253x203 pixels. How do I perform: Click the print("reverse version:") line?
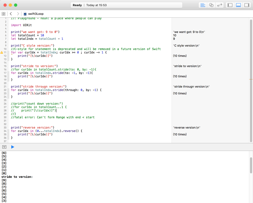[x=33, y=128]
